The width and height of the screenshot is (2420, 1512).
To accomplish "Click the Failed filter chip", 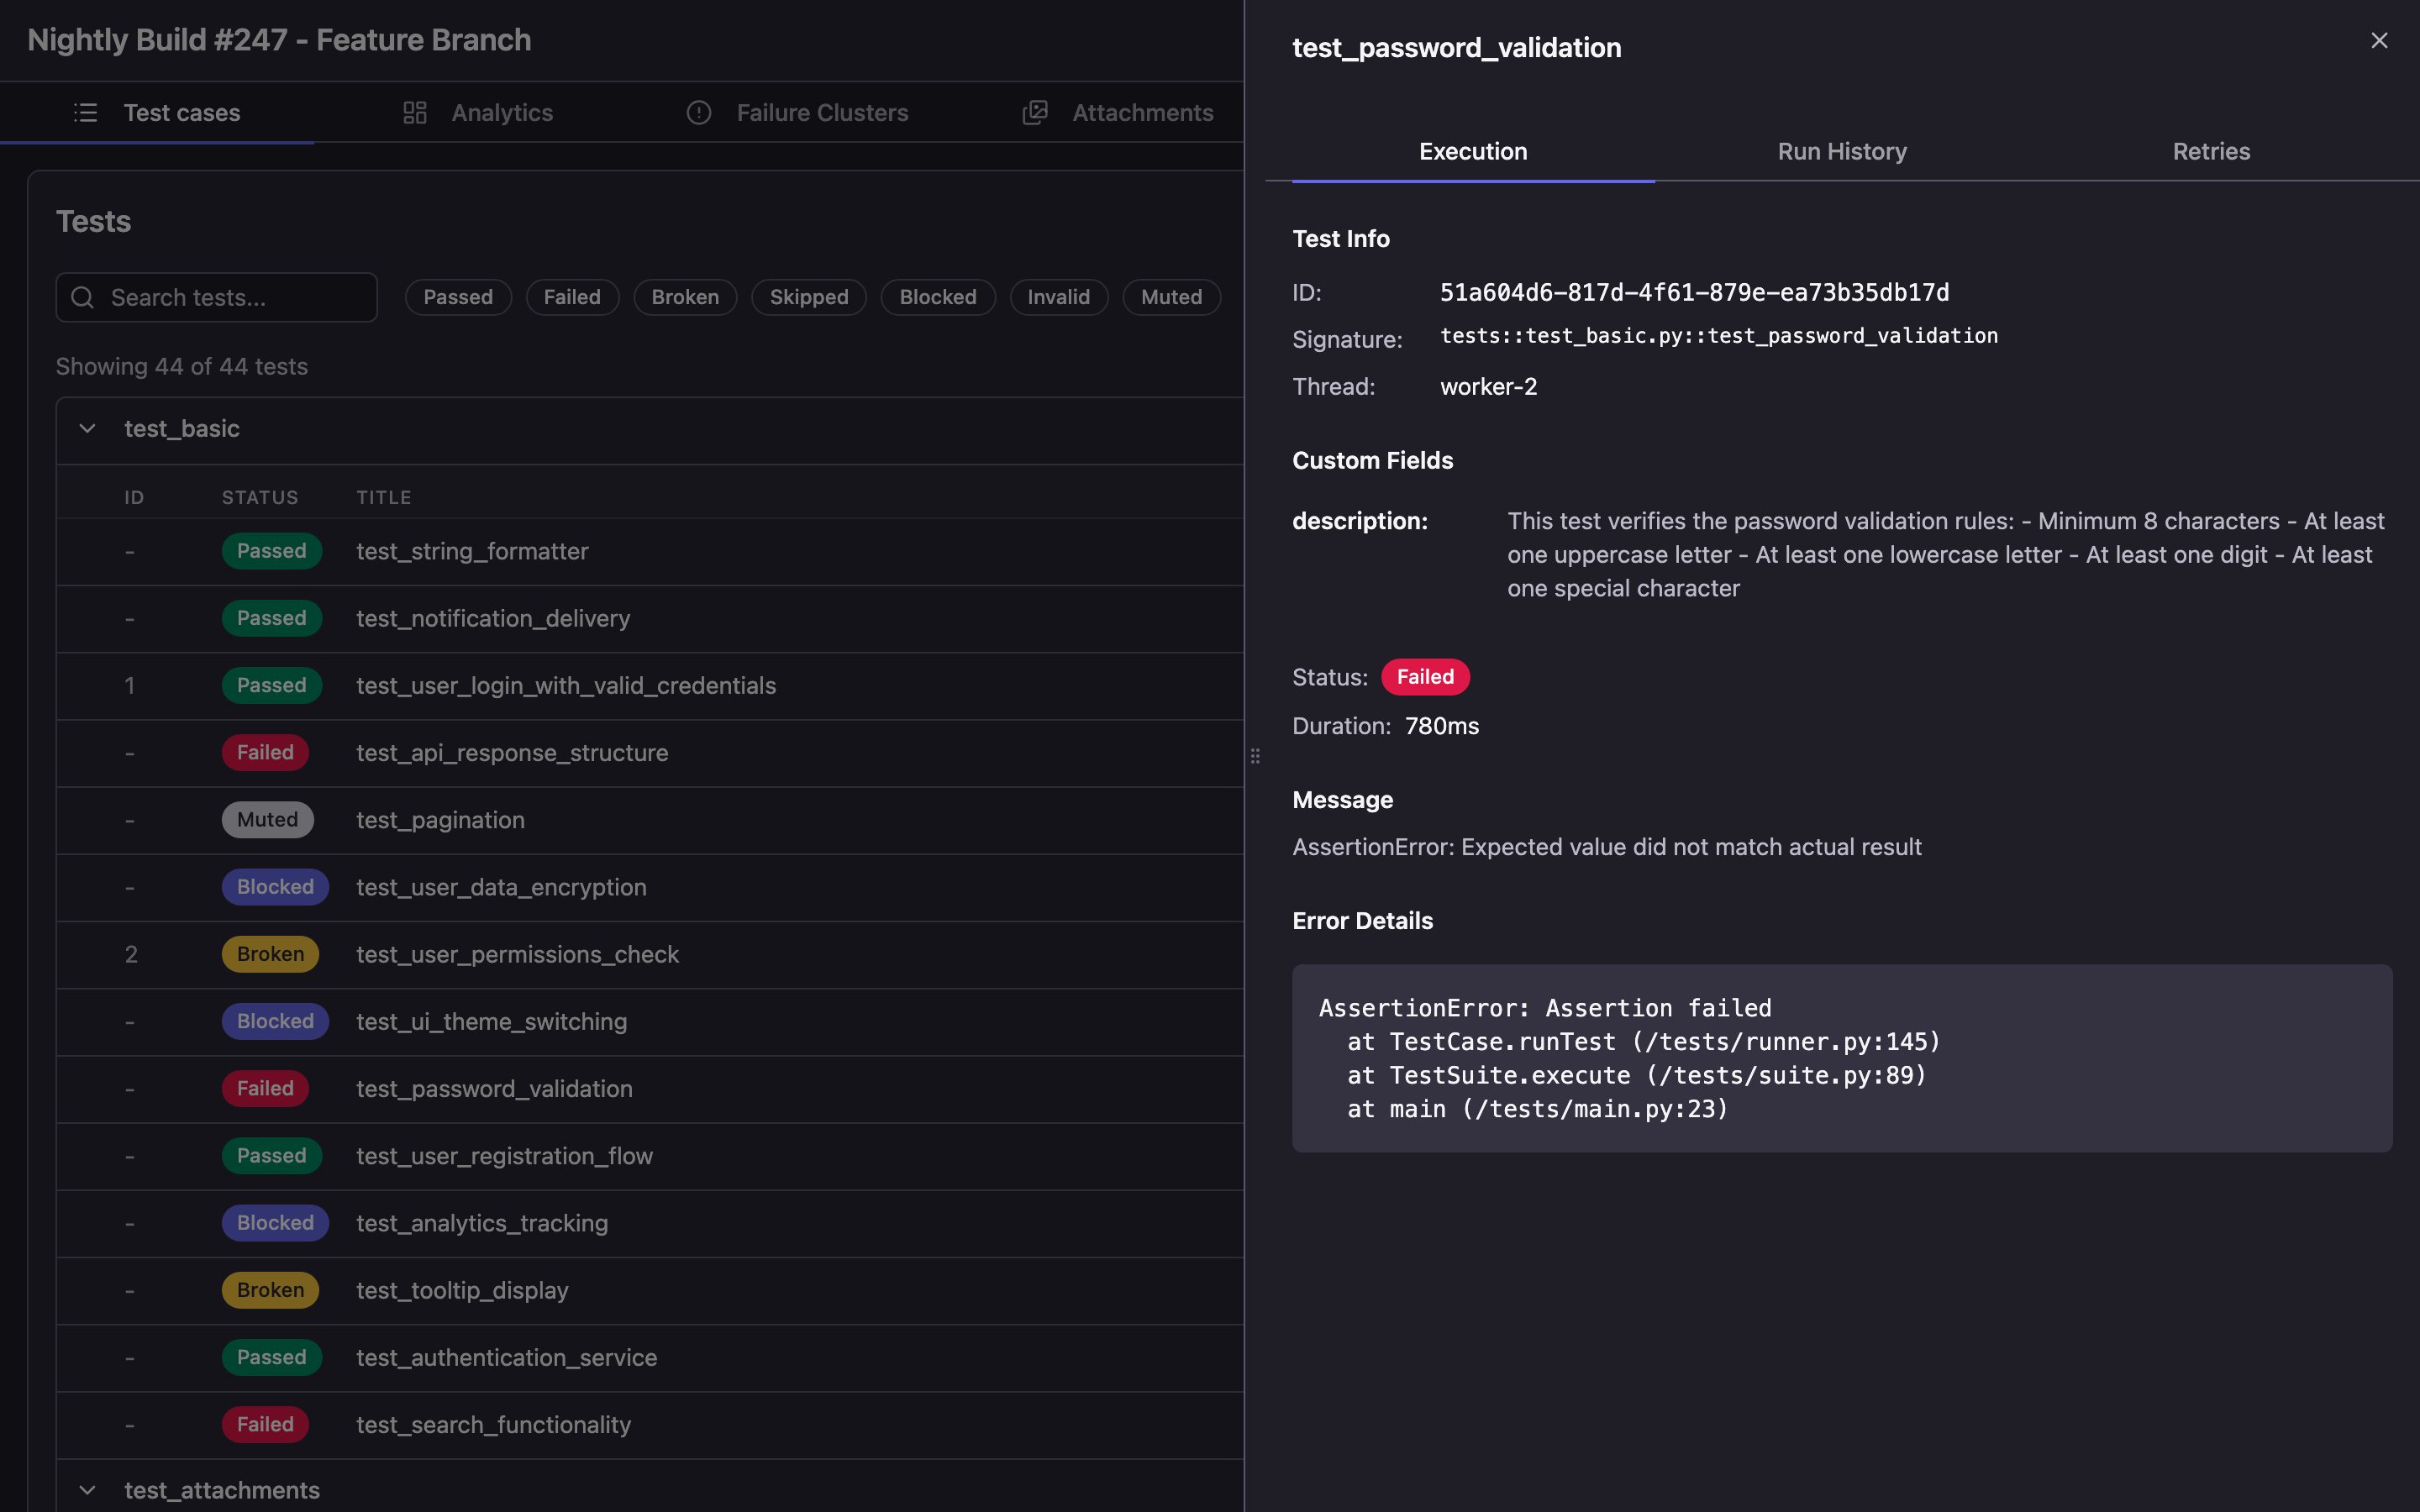I will 572,296.
